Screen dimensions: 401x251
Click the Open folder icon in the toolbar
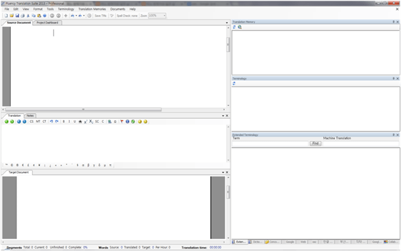[x=11, y=15]
